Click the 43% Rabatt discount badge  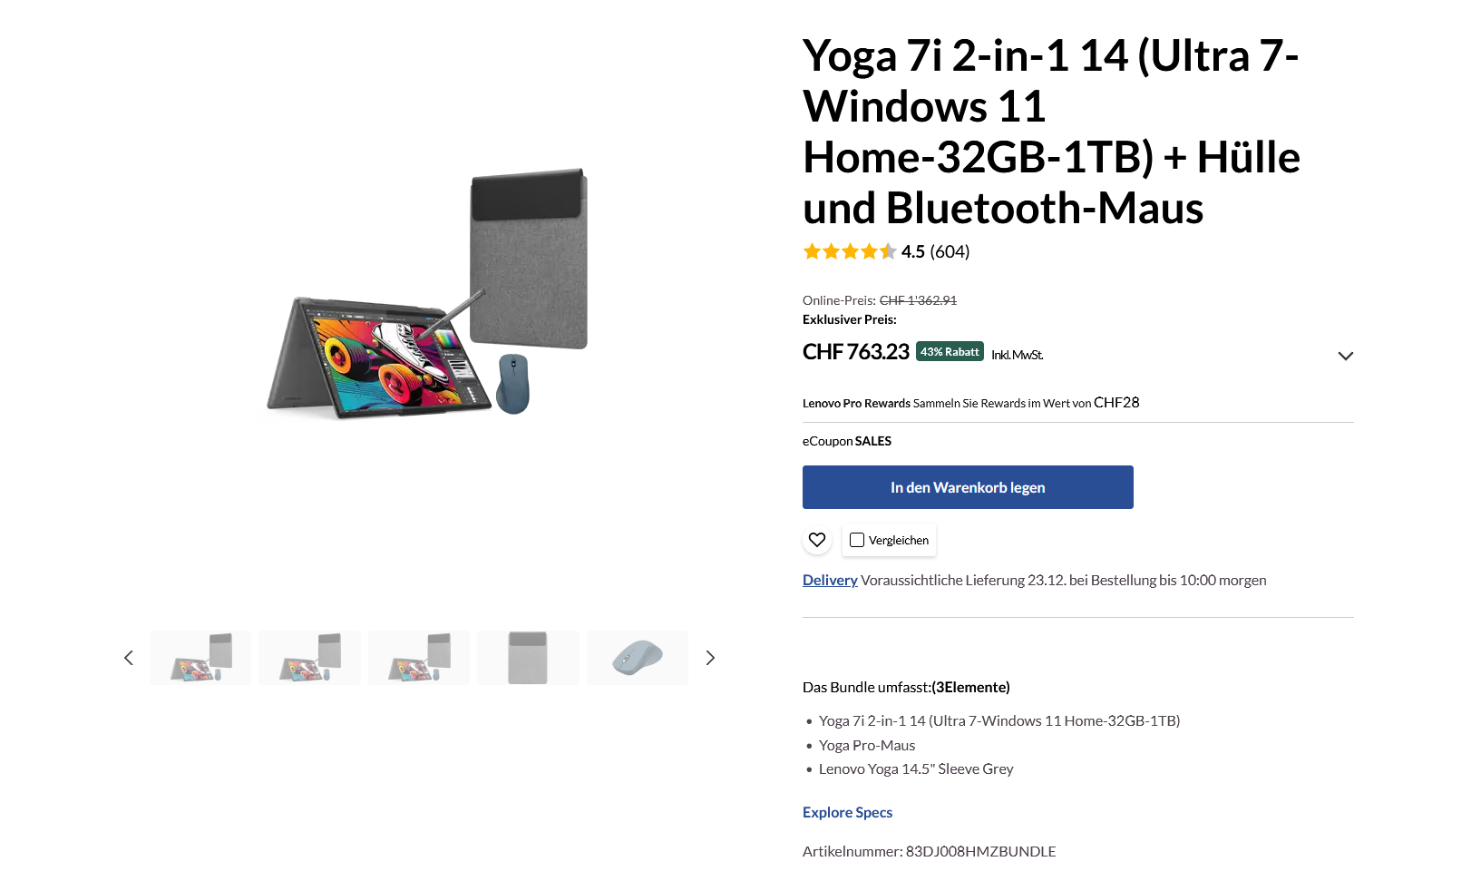coord(950,352)
